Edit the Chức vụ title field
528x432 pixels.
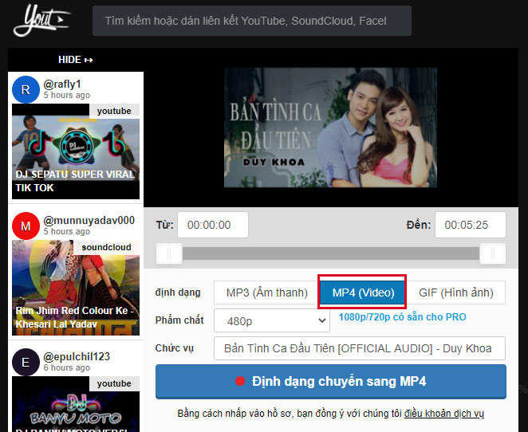click(x=360, y=348)
